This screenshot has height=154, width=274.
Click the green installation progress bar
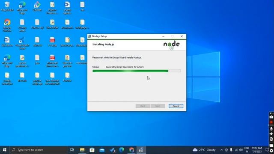pos(137,71)
